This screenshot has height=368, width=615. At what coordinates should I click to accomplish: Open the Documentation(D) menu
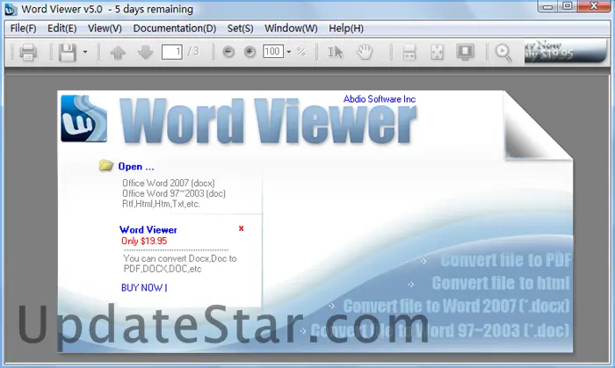[175, 28]
